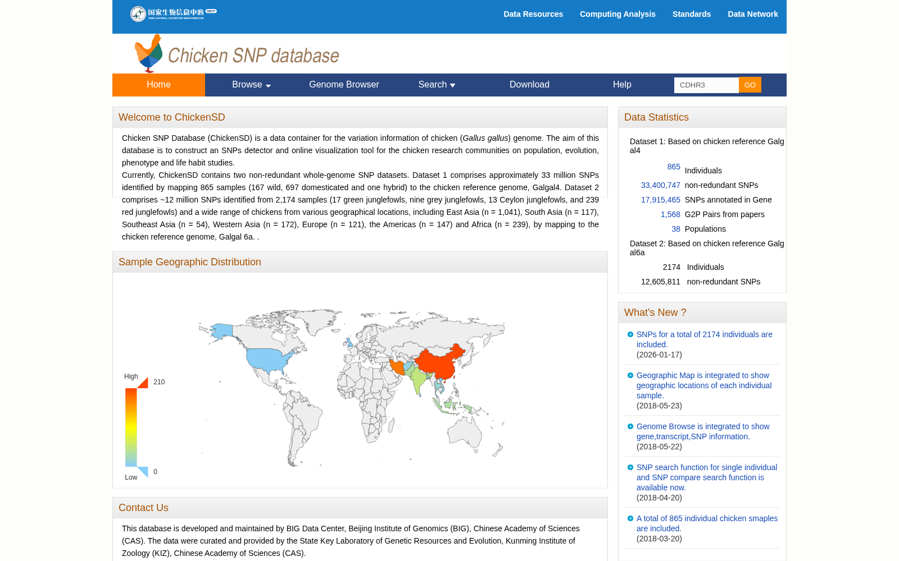
Task: Expand the Search menu arrow
Action: 452,86
